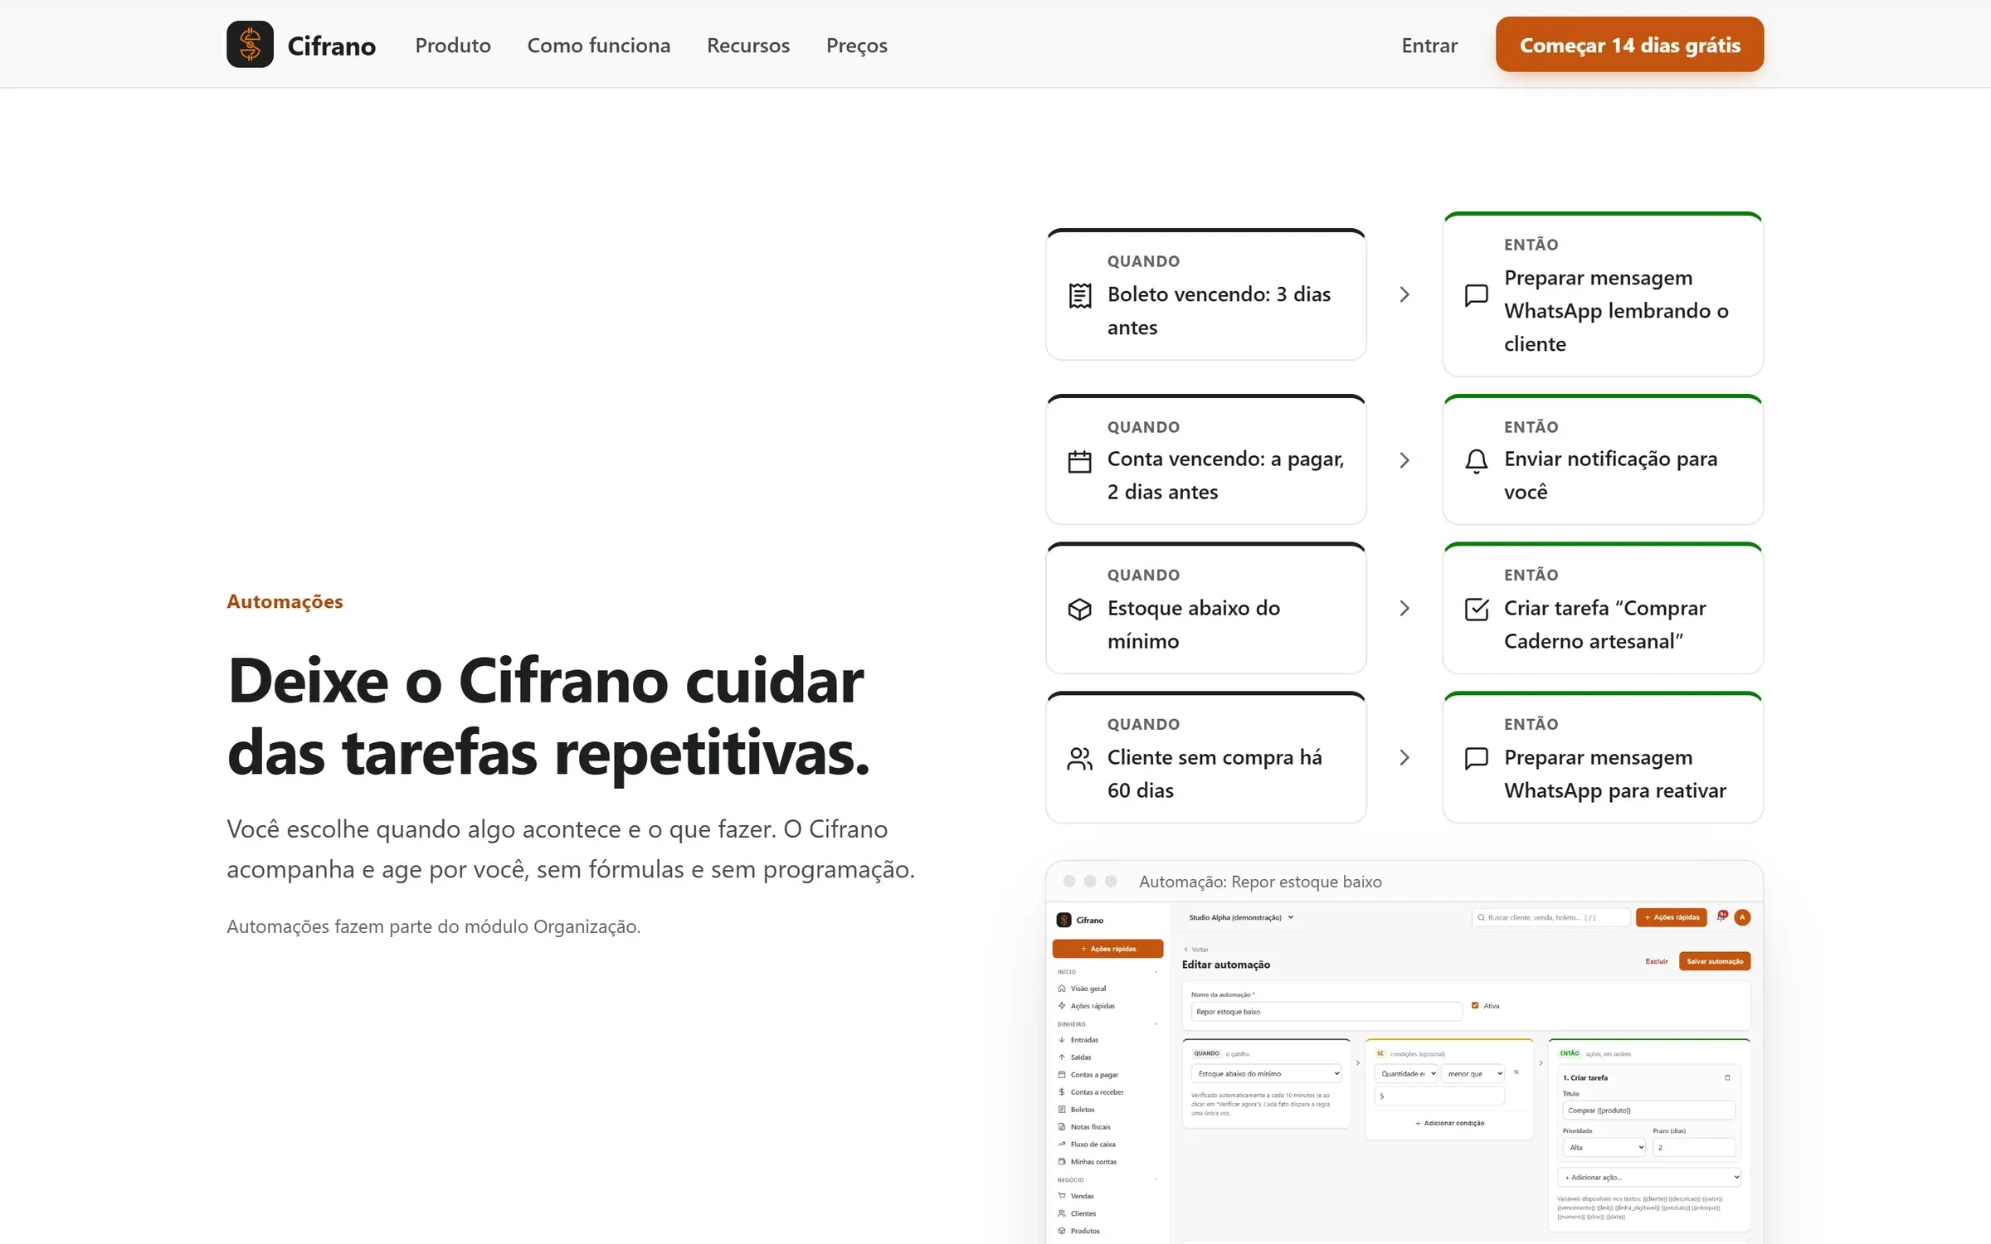Click the calendar icon beside Conta vencendo
Screen dimensions: 1991x1244
tap(1079, 461)
